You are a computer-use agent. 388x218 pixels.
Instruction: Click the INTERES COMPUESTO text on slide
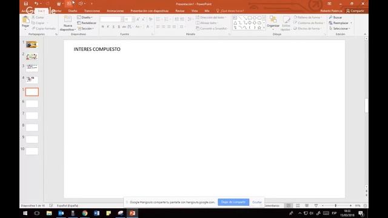pyautogui.click(x=97, y=49)
